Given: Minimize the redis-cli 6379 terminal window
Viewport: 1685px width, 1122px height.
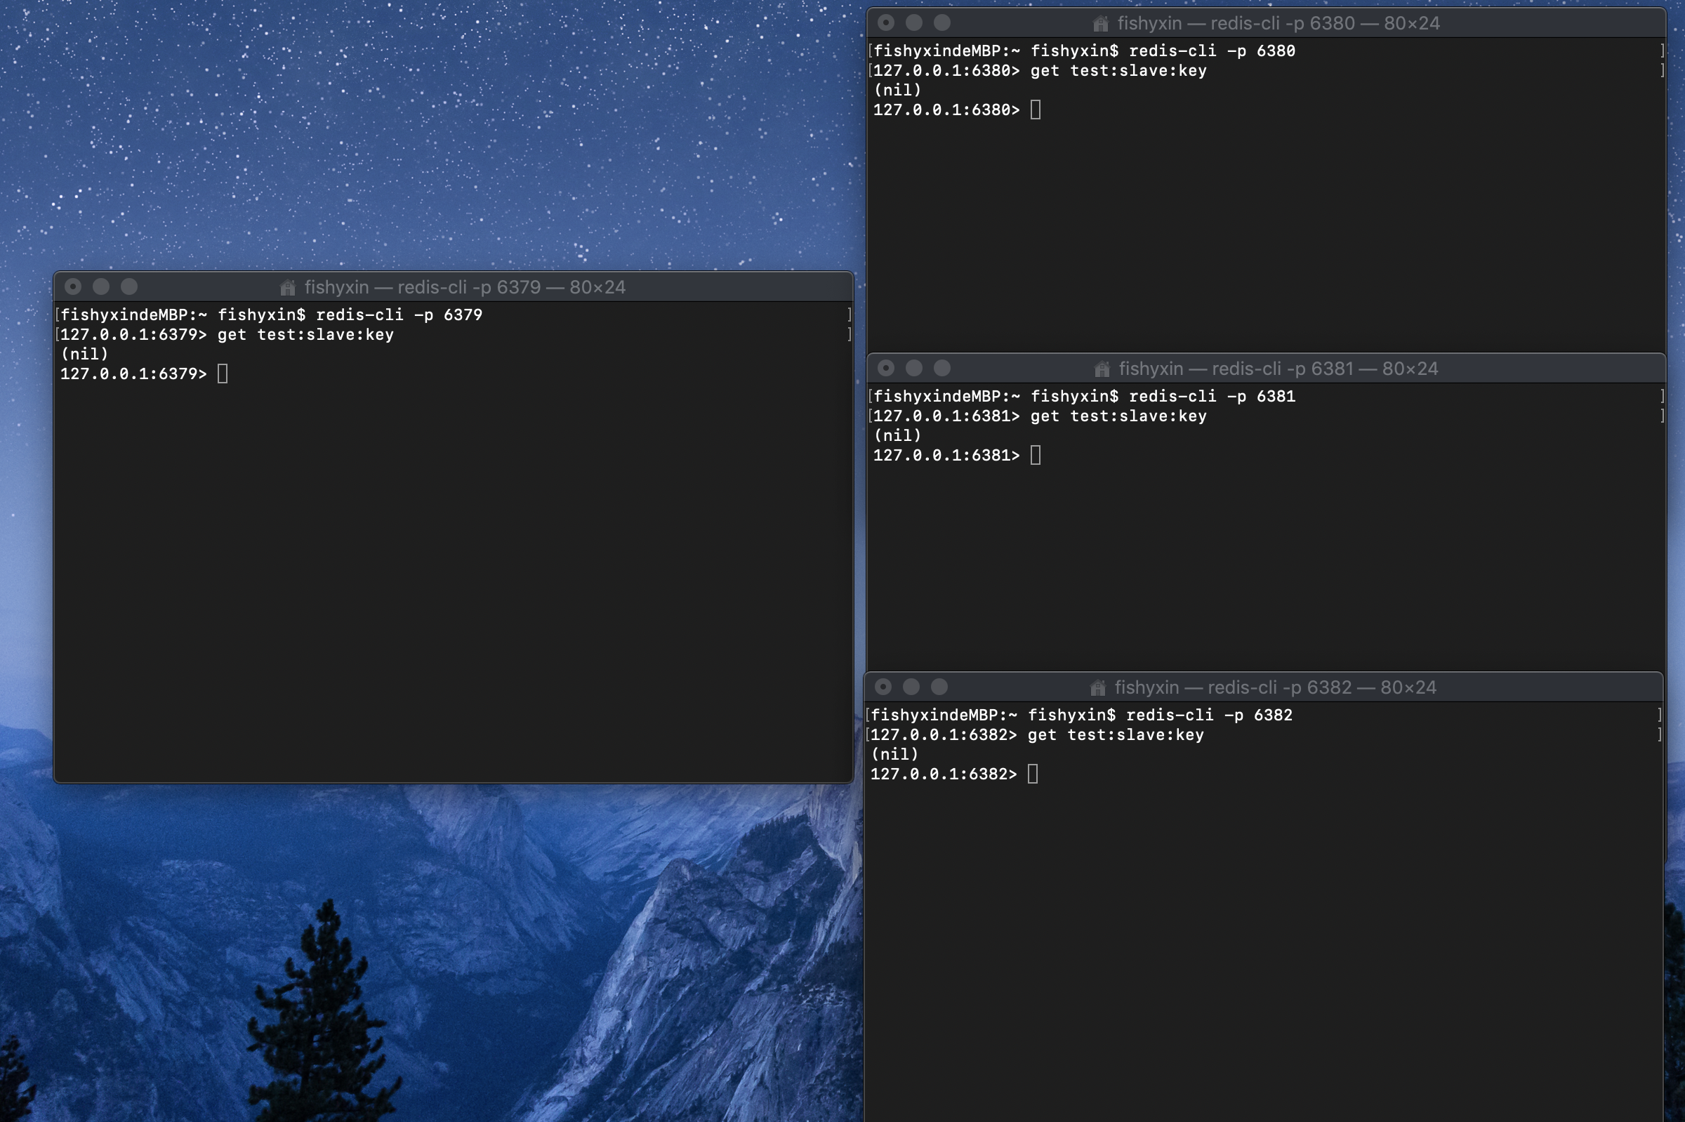Looking at the screenshot, I should 101,287.
